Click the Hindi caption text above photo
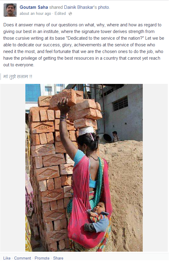 [18, 77]
